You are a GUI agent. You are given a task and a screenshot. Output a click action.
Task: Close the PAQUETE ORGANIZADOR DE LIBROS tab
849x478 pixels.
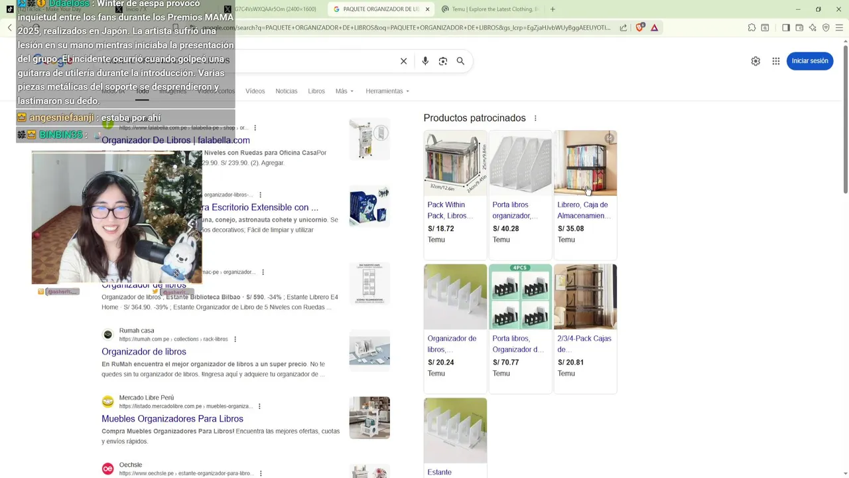427,9
